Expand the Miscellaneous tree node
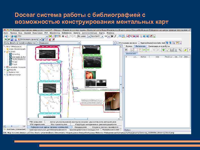This screenshot has width=200, height=150. [x=5, y=75]
